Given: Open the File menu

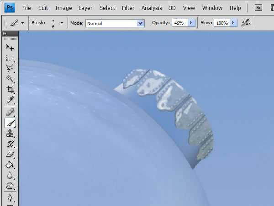Looking at the screenshot, I should point(26,8).
